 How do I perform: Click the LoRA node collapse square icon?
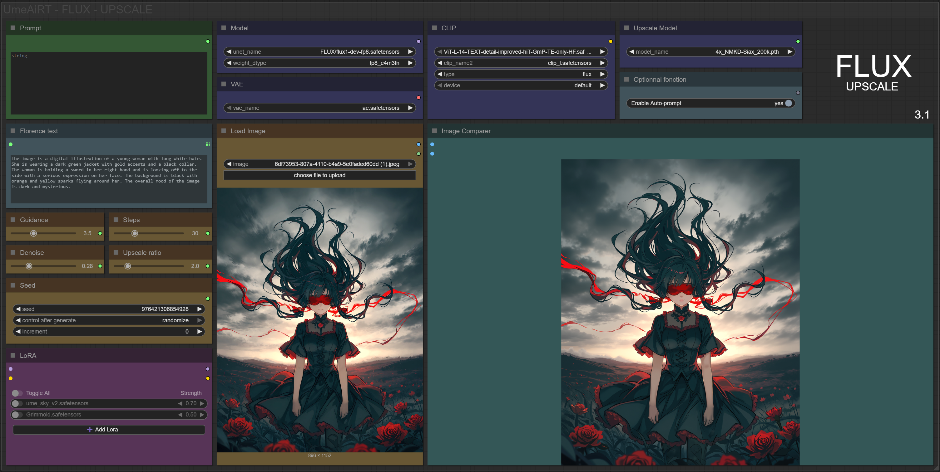coord(13,355)
